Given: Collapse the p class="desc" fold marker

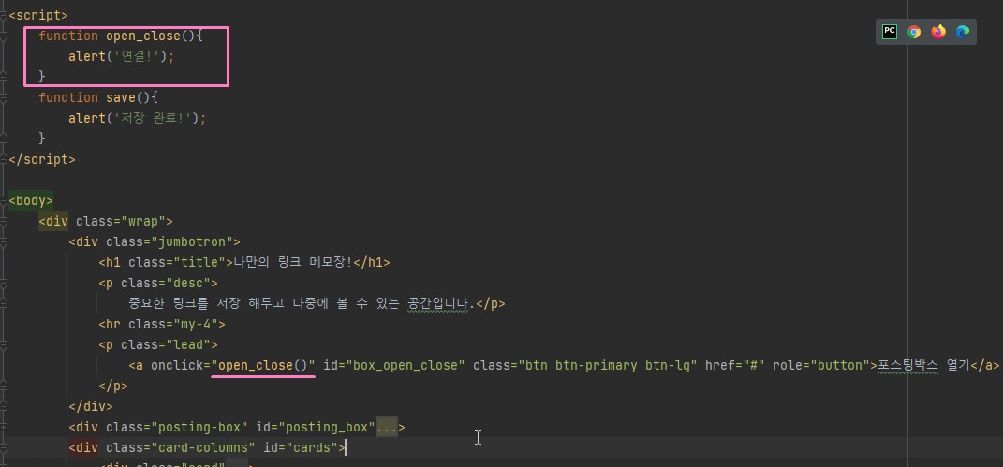Looking at the screenshot, I should coord(3,283).
